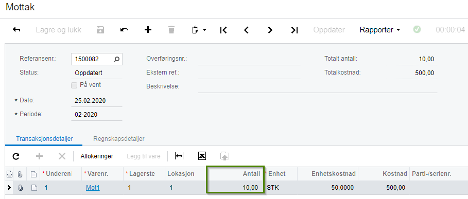Go to the previous record
Screen dimensions: 468x199
click(246, 30)
